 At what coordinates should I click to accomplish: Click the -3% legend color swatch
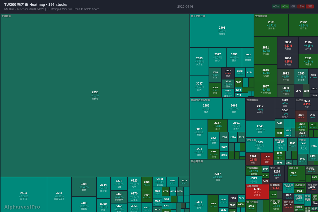(310, 6)
